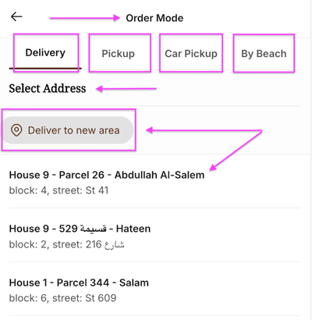Select the Delivery tab
The width and height of the screenshot is (312, 320).
tap(45, 53)
